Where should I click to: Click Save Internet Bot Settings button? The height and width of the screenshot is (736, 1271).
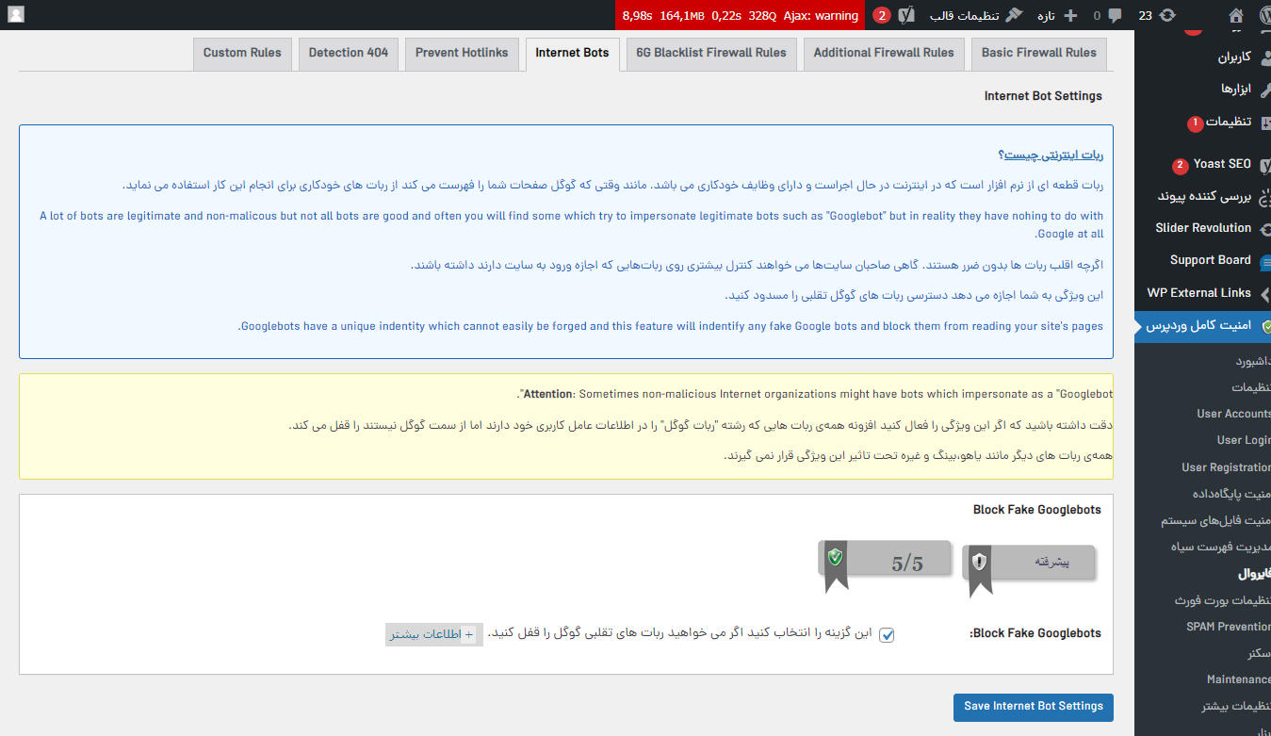1033,707
